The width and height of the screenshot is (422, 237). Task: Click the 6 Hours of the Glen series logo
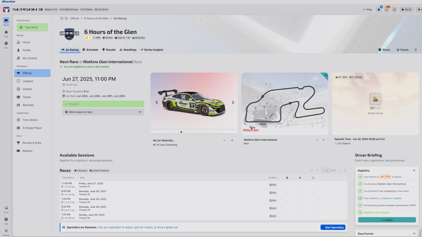(x=69, y=34)
